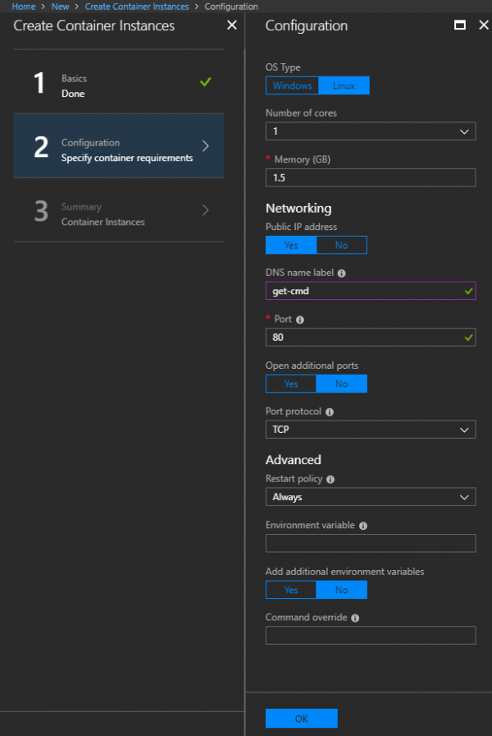Click the Command override info icon
The width and height of the screenshot is (492, 736).
click(355, 618)
